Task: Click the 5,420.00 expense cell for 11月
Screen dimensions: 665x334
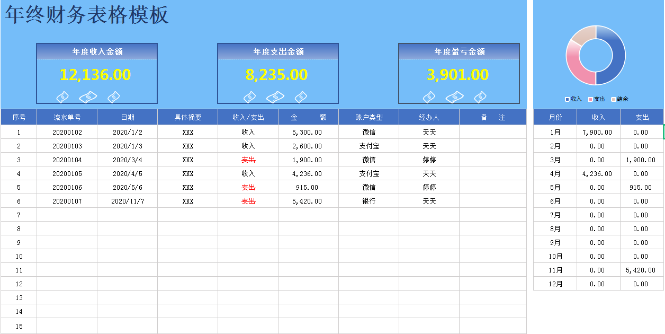Action: 642,270
